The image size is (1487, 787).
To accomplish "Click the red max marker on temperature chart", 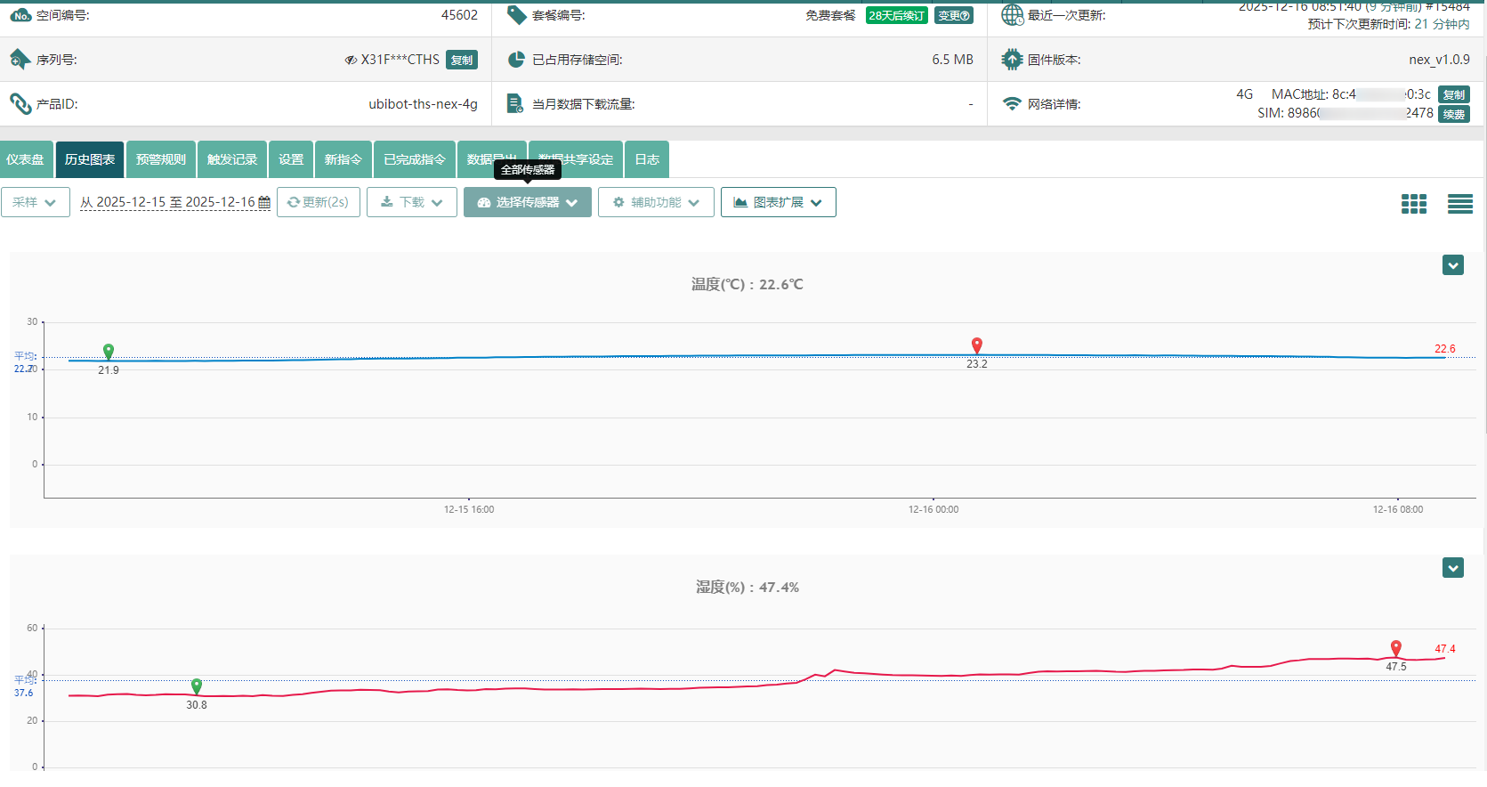I will point(976,345).
